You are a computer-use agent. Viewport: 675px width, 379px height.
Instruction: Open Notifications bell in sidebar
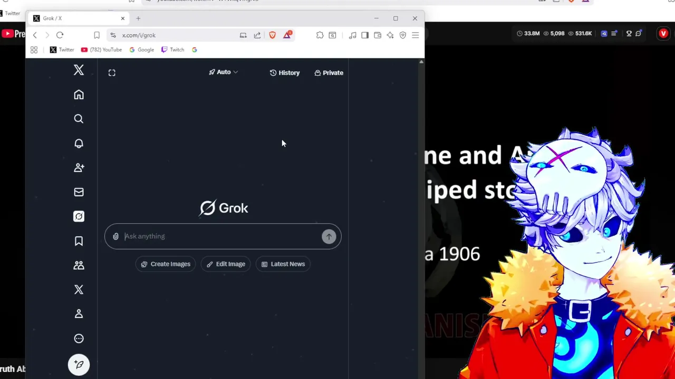coord(79,143)
